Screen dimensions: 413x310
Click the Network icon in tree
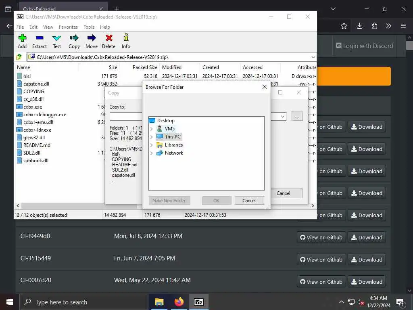click(x=160, y=153)
